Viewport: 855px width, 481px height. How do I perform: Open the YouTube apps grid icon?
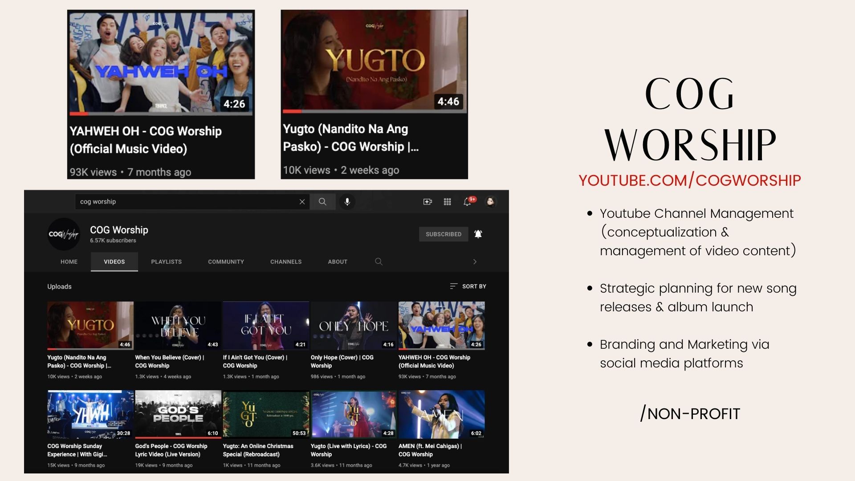click(x=448, y=202)
